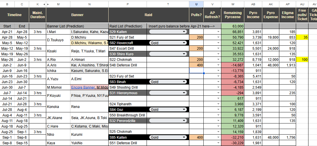The image size is (317, 146).
Task: Open the S31 Hieronymous rank dropdown chip
Action: click(x=168, y=93)
